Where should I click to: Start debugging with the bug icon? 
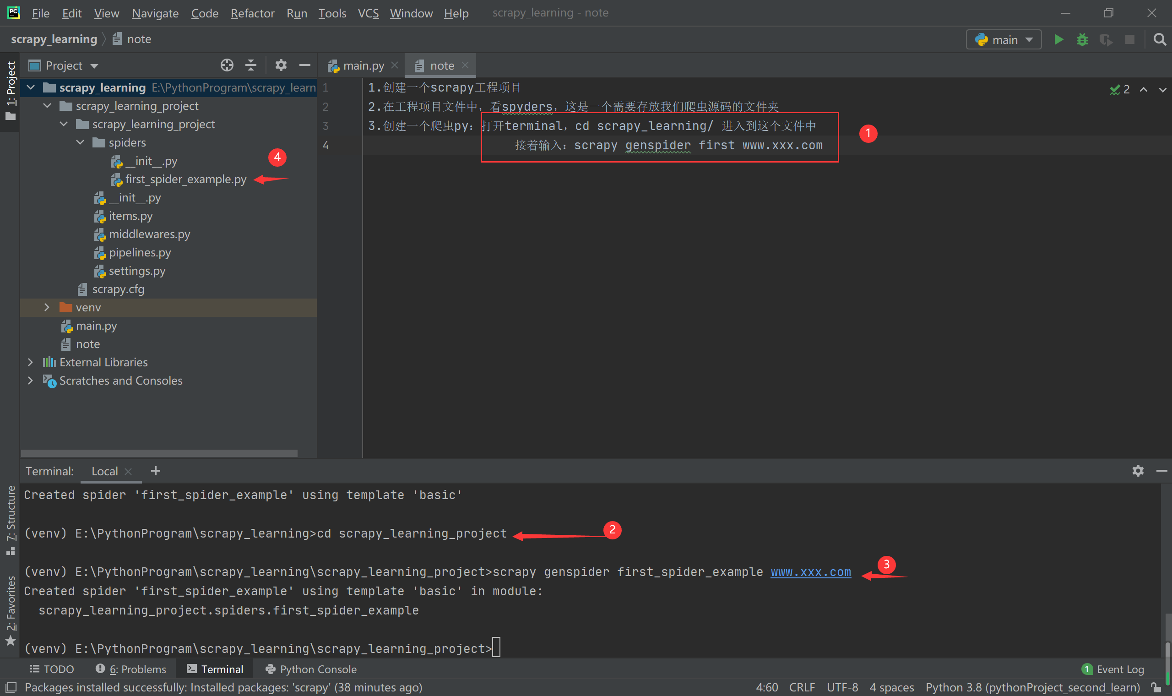(1082, 39)
